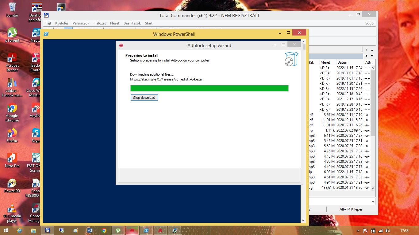
Task: Open VLC media player desktop icon
Action: (12, 213)
